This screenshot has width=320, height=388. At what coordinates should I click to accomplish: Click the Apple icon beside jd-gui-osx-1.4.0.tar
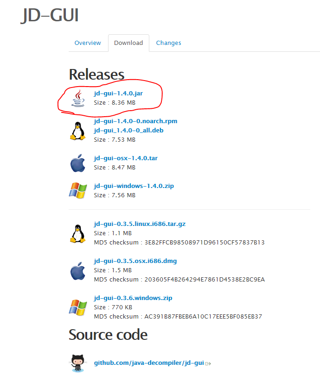coord(78,163)
